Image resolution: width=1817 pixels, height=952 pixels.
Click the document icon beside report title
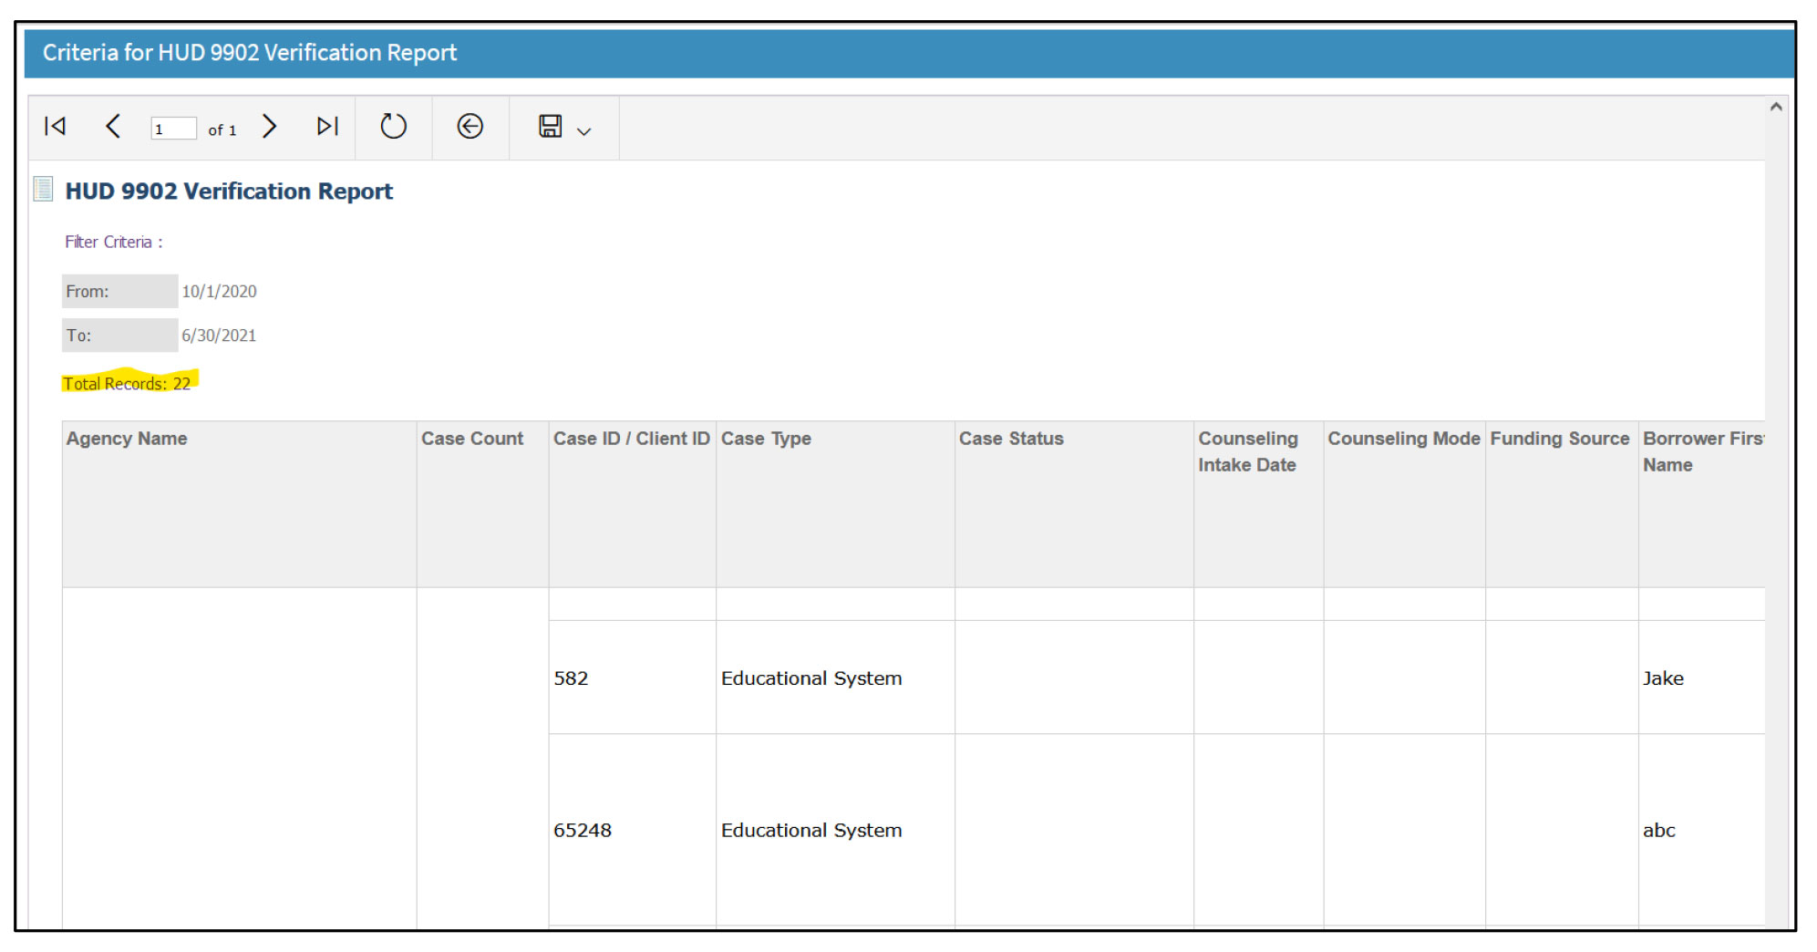pyautogui.click(x=43, y=189)
